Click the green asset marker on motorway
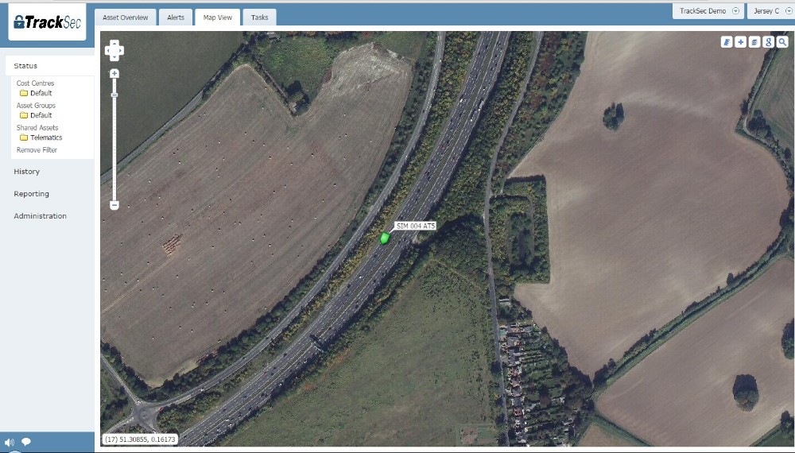The width and height of the screenshot is (795, 453). (x=384, y=238)
